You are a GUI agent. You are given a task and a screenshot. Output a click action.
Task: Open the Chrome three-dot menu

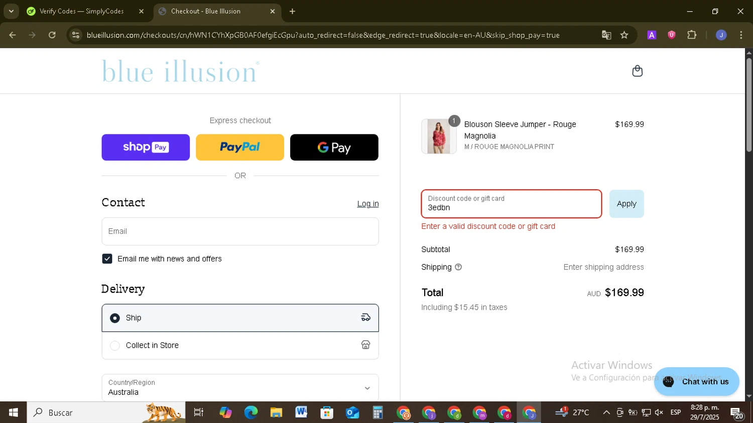point(741,35)
